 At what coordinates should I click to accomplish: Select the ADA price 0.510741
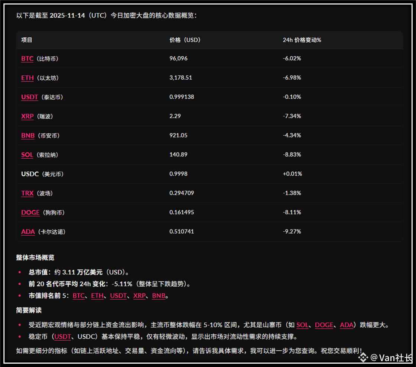[182, 231]
